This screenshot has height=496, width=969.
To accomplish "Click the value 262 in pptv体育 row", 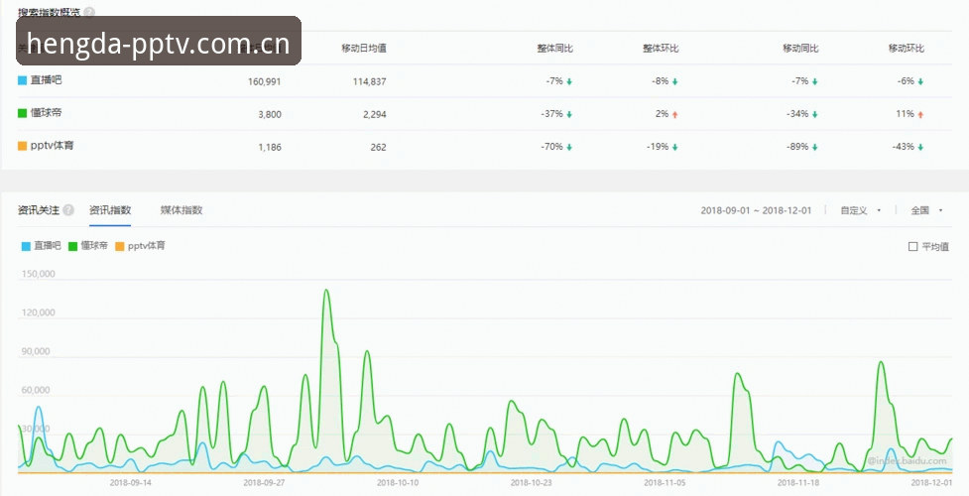I will point(379,147).
